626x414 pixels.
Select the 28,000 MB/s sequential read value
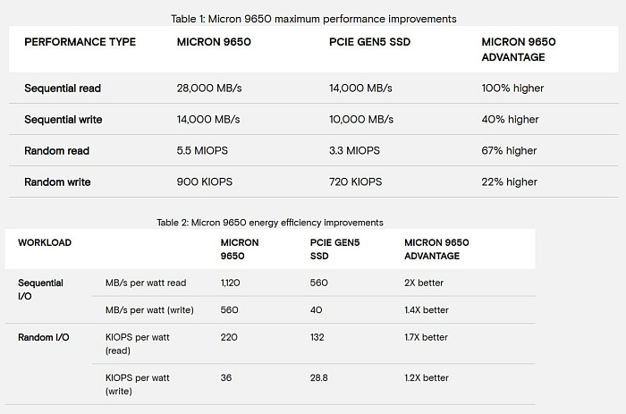[211, 89]
